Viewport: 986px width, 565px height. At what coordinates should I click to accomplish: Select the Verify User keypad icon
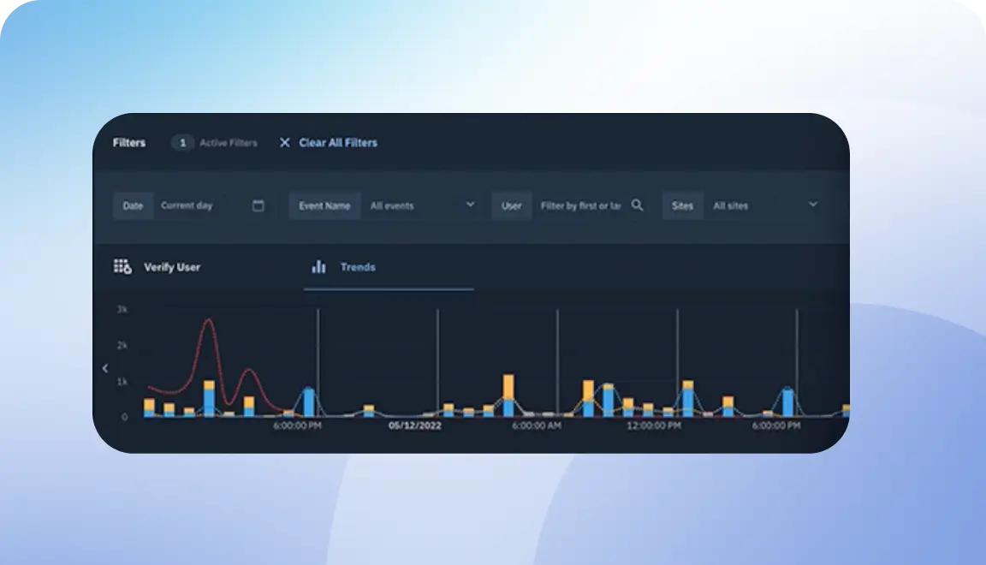pos(122,267)
